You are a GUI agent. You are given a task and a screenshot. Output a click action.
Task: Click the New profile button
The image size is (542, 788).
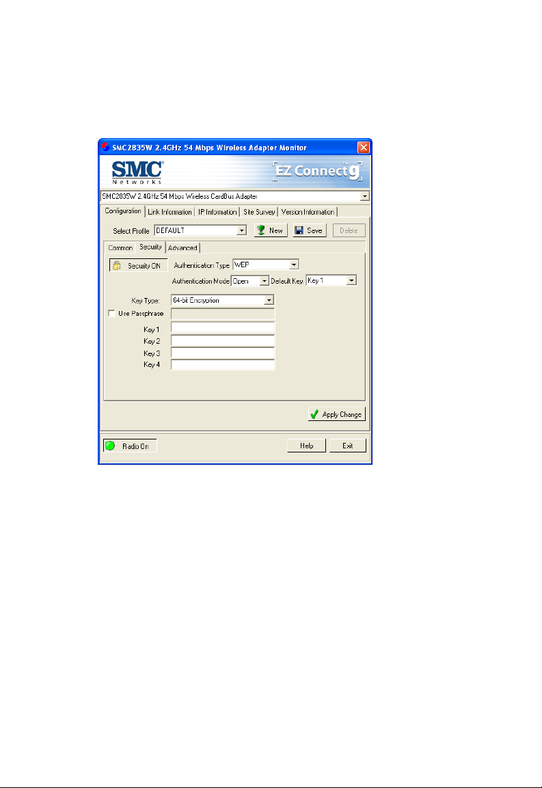point(271,230)
